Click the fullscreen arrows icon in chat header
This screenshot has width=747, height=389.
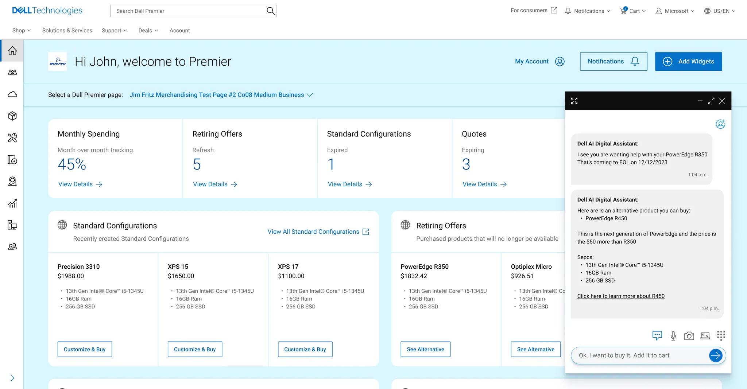tap(574, 101)
